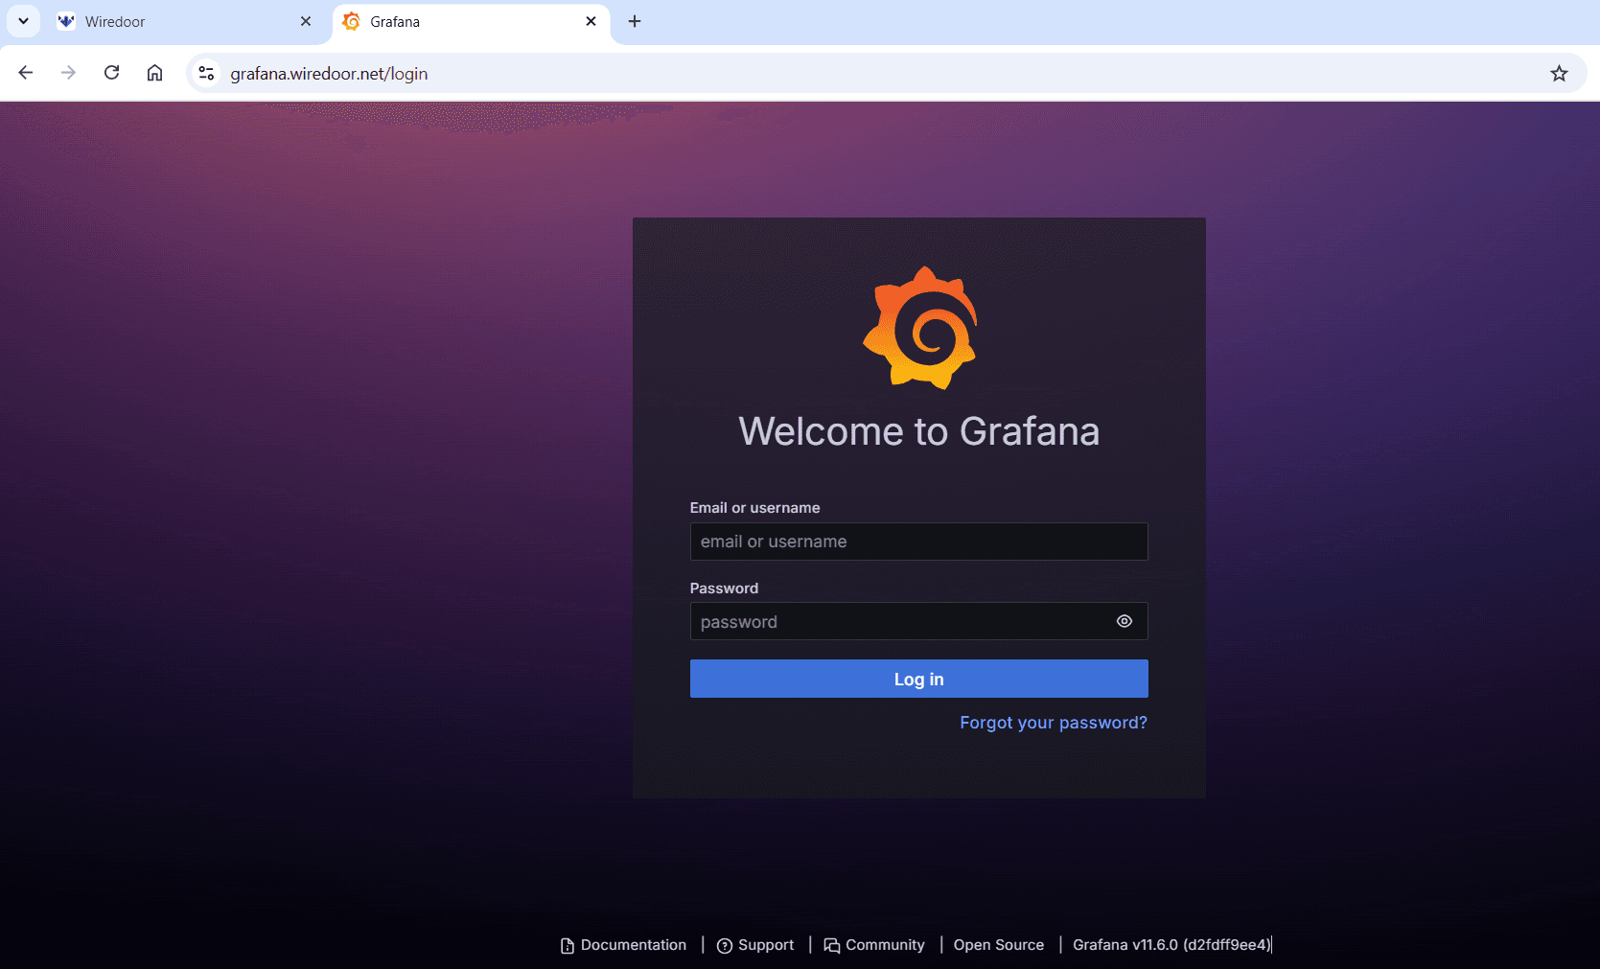
Task: Open a new browser tab with the plus button
Action: [x=634, y=21]
